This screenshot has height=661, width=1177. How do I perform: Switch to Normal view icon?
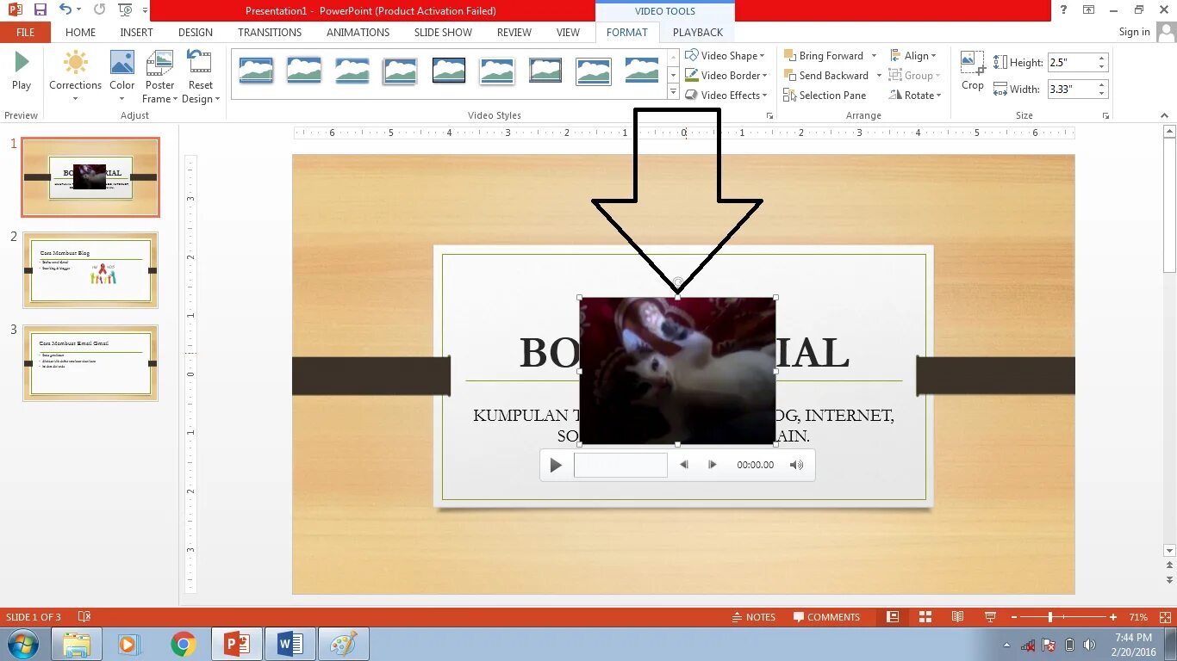[893, 617]
